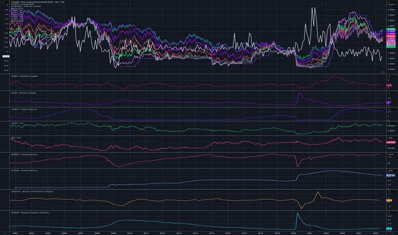Click the orange 2.1 USGDPYY value label
The width and height of the screenshot is (398, 235).
(389, 200)
